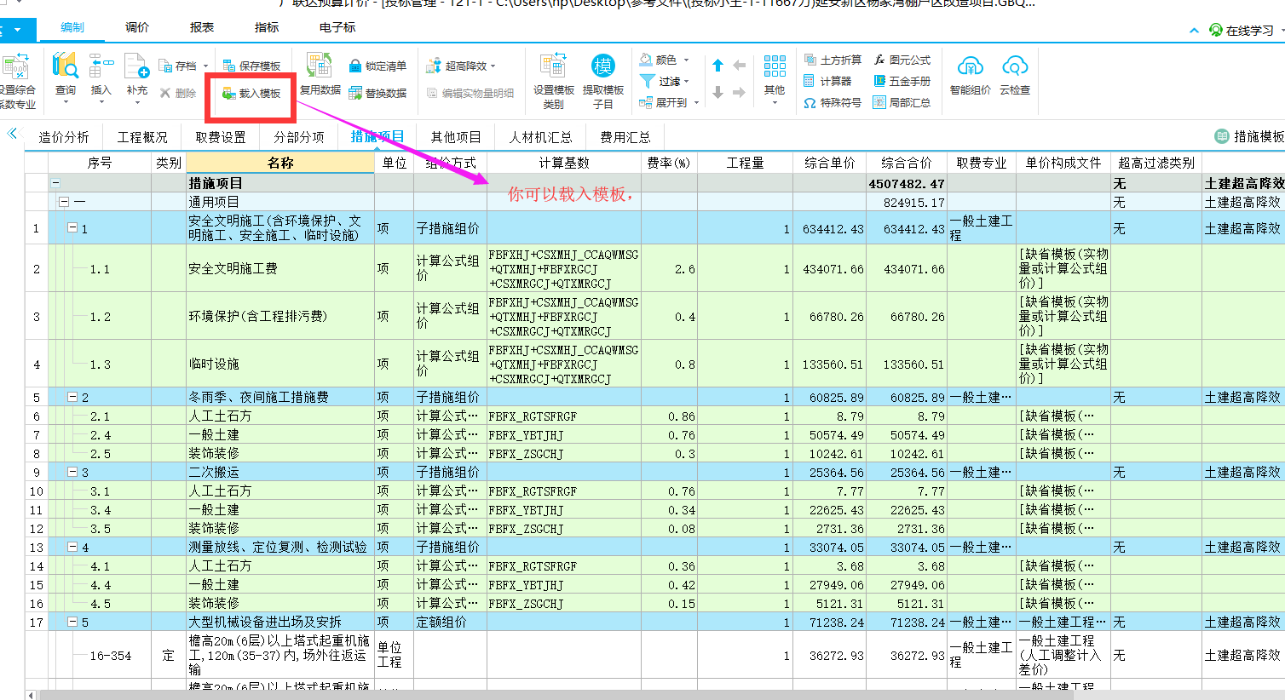The height and width of the screenshot is (700, 1285).
Task: Open the 超高降效 dropdown arrow
Action: 493,66
